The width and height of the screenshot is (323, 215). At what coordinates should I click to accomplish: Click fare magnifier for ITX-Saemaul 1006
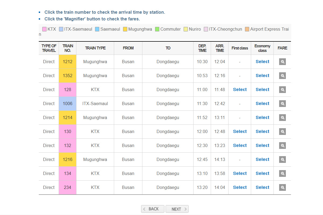tap(282, 104)
